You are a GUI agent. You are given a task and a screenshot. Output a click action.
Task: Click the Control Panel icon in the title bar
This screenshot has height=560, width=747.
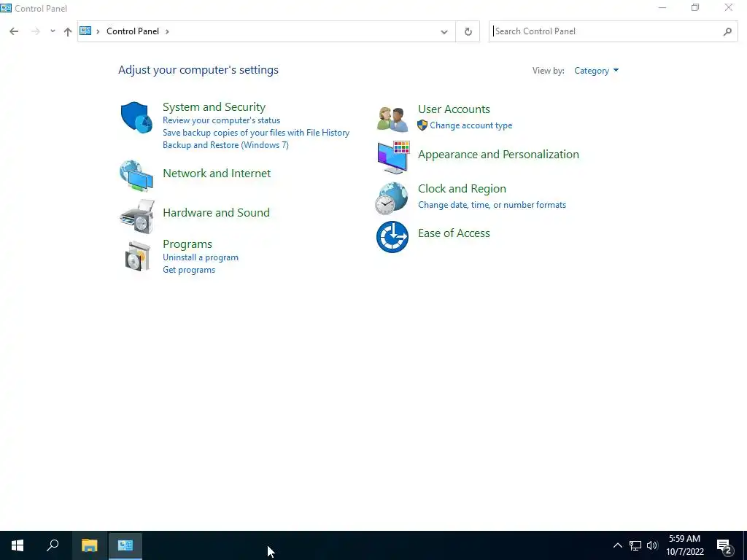coord(6,8)
